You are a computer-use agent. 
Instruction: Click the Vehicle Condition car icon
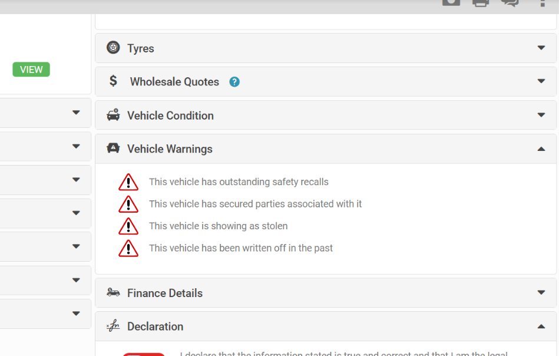[113, 115]
